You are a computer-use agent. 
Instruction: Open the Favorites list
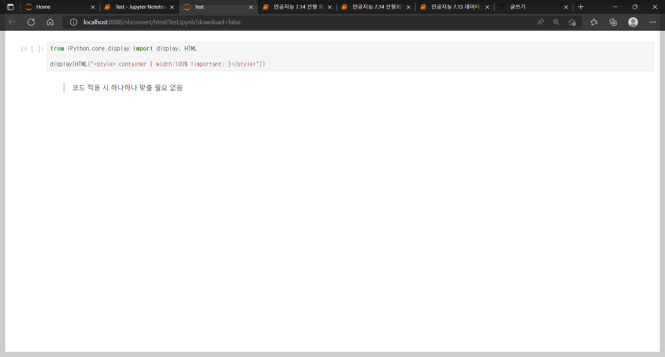[x=594, y=22]
